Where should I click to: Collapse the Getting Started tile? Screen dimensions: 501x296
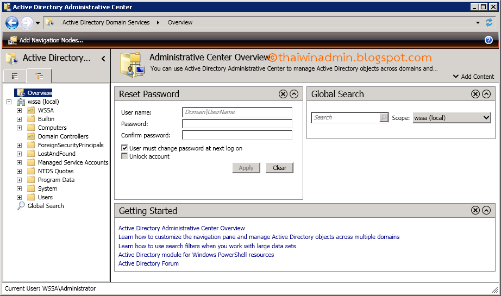486,210
